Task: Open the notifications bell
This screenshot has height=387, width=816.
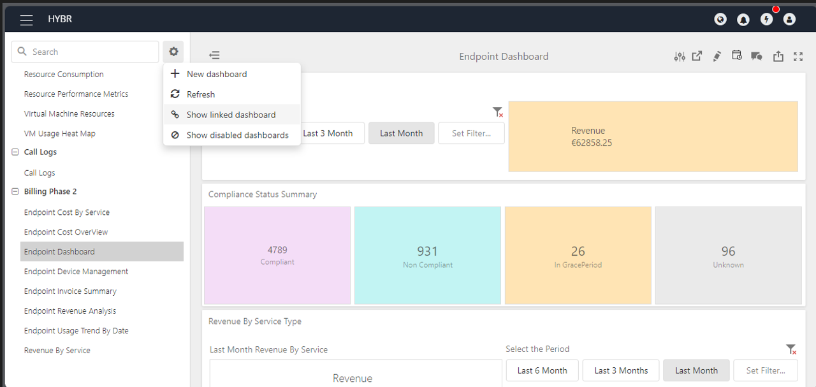Action: click(x=743, y=20)
